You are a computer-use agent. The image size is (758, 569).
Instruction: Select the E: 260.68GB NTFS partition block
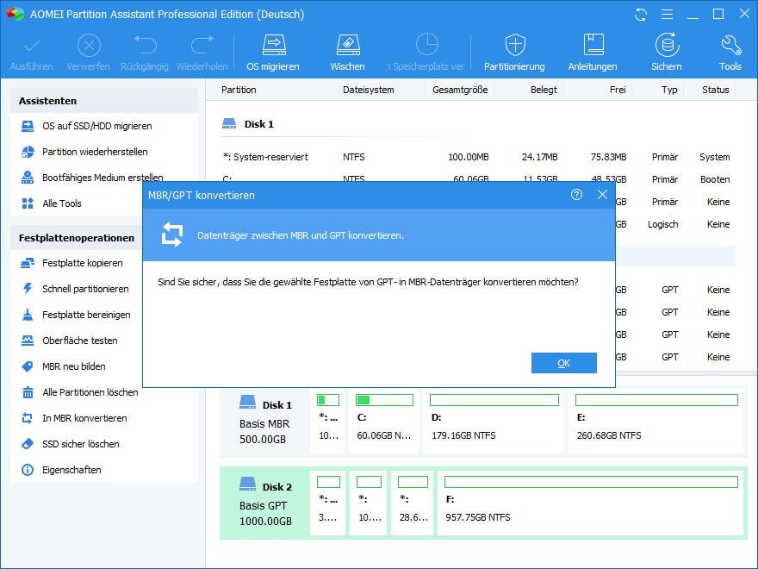coord(655,422)
